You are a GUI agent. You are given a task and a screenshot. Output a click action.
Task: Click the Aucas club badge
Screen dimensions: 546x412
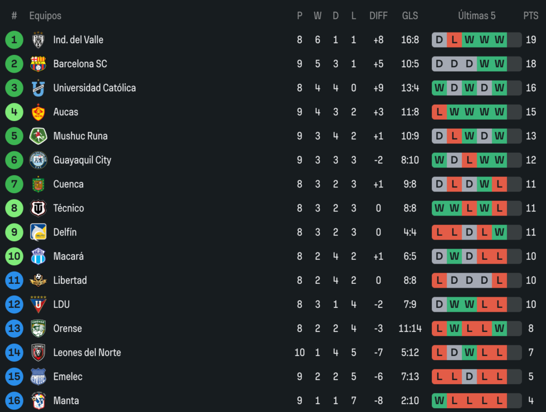[x=38, y=112]
